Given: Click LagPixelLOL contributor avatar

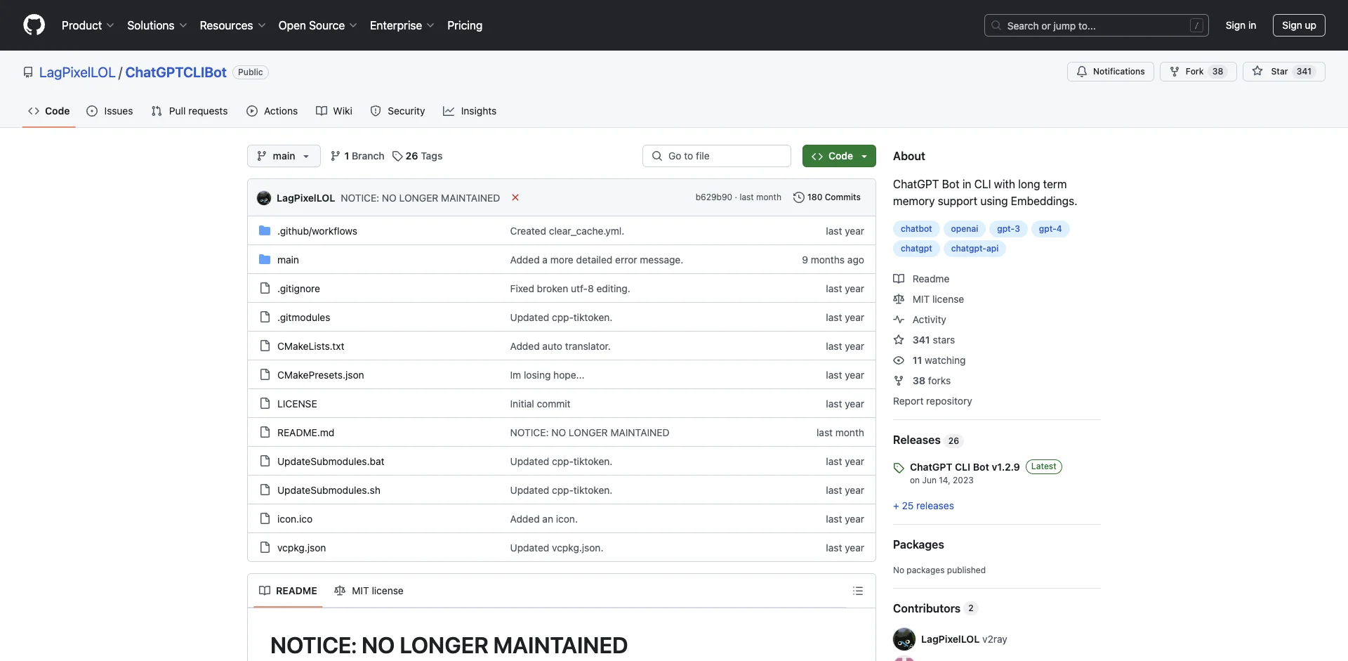Looking at the screenshot, I should [904, 639].
